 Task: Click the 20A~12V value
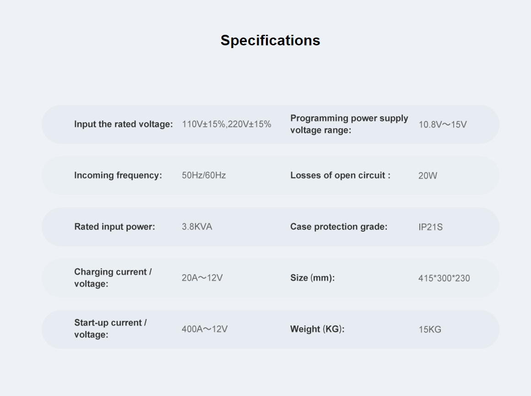(x=202, y=278)
